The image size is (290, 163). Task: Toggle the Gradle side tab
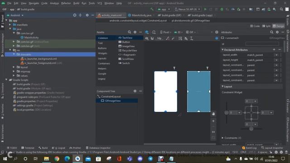coord(288,20)
